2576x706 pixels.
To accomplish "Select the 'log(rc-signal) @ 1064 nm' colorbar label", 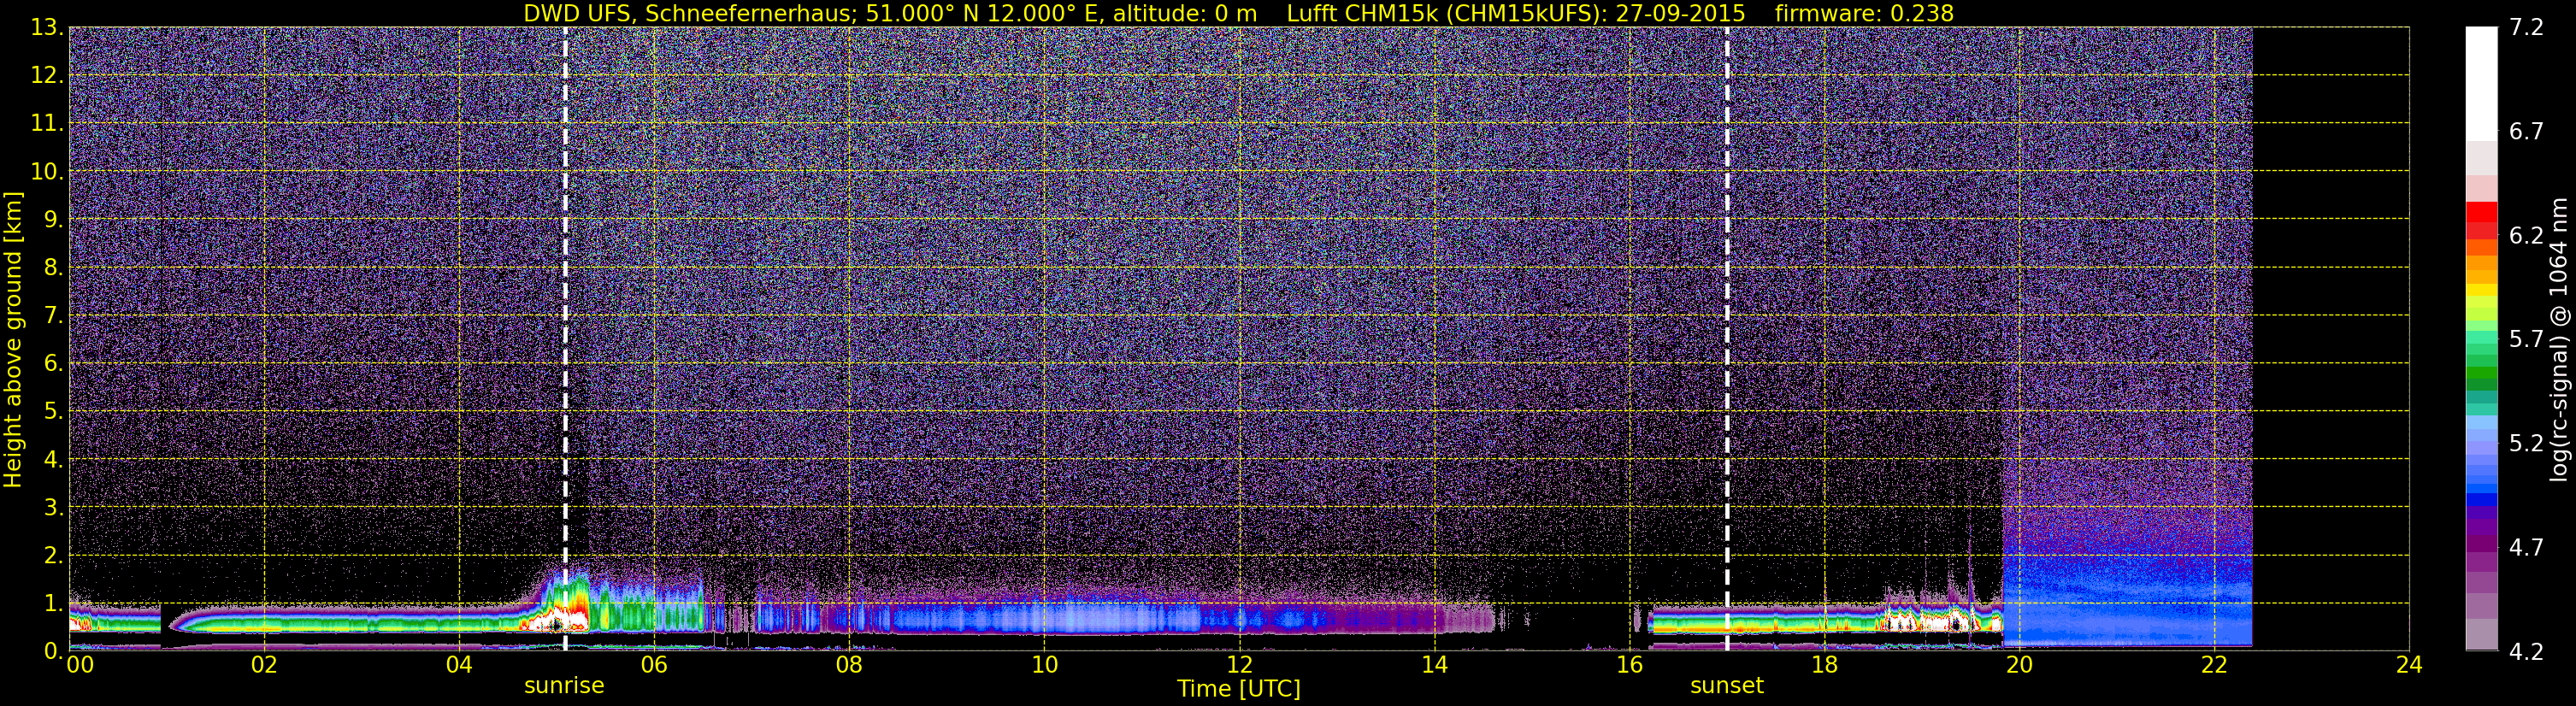I will pos(2558,340).
